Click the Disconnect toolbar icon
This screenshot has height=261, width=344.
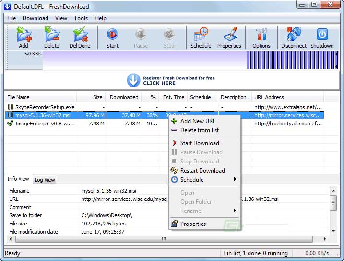click(x=294, y=37)
